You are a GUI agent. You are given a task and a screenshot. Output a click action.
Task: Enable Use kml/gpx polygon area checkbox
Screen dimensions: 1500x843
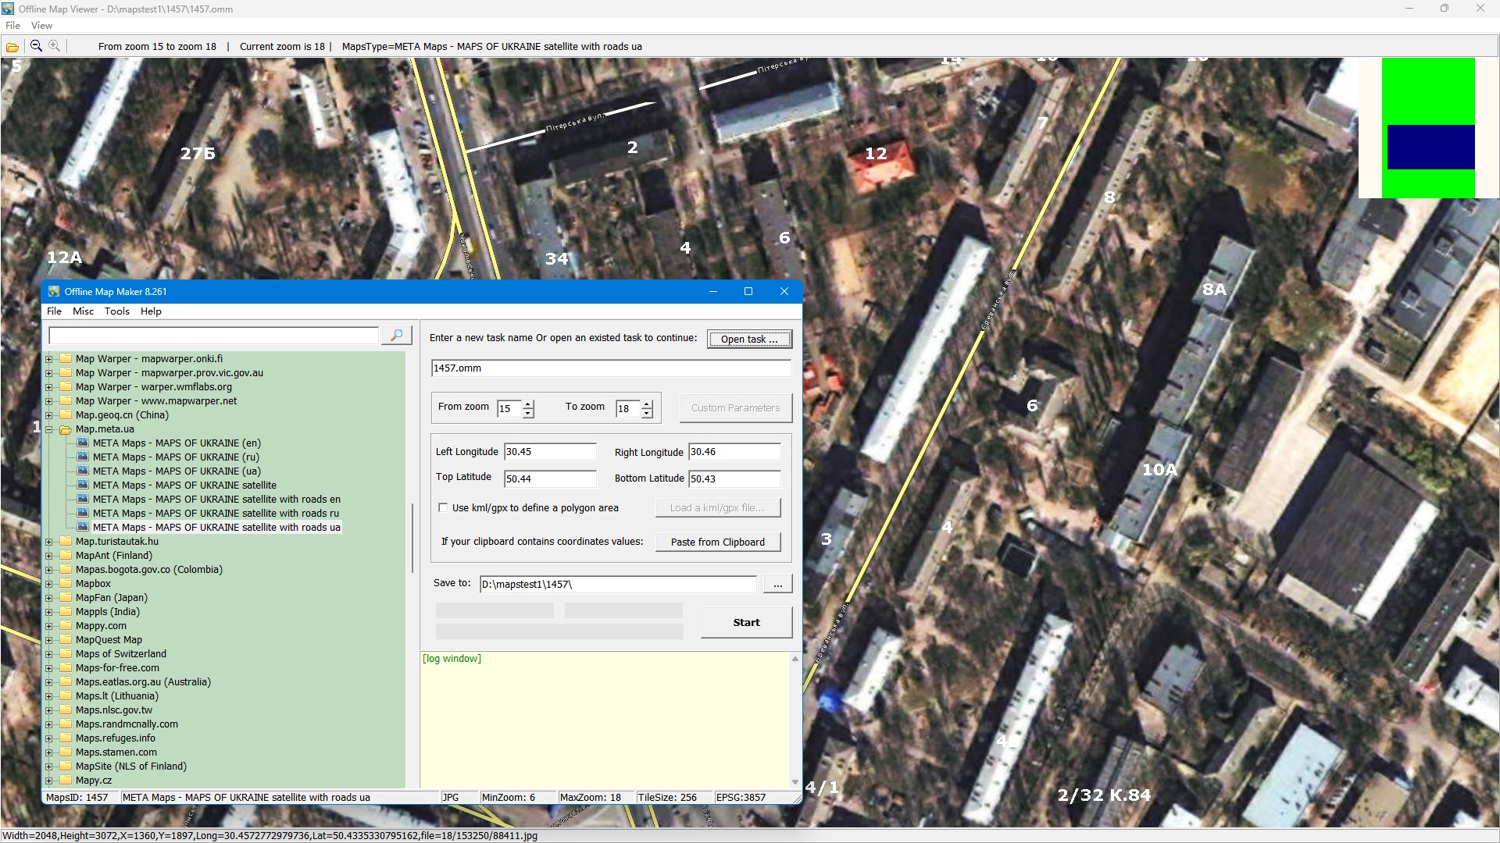(444, 508)
